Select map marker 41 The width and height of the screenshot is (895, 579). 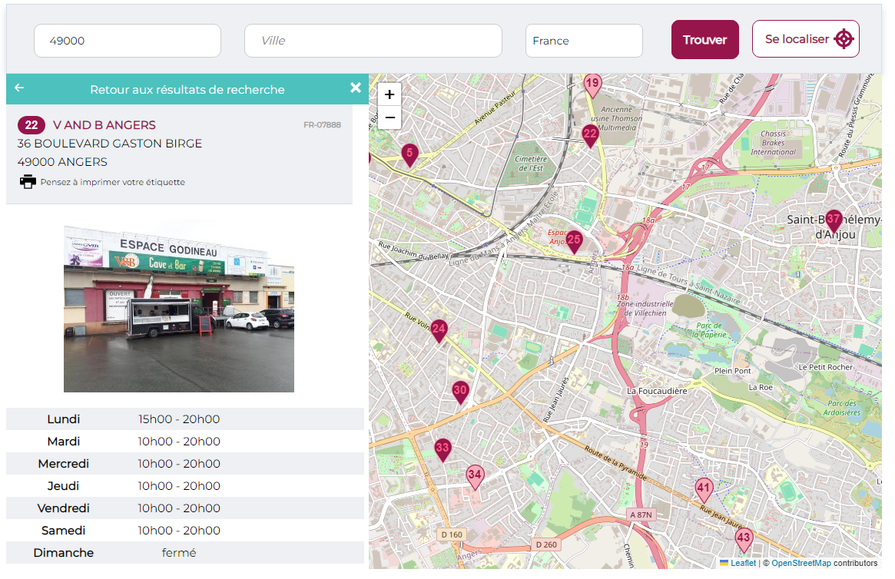point(704,491)
